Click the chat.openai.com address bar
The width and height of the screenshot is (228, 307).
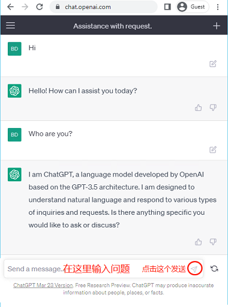click(103, 7)
